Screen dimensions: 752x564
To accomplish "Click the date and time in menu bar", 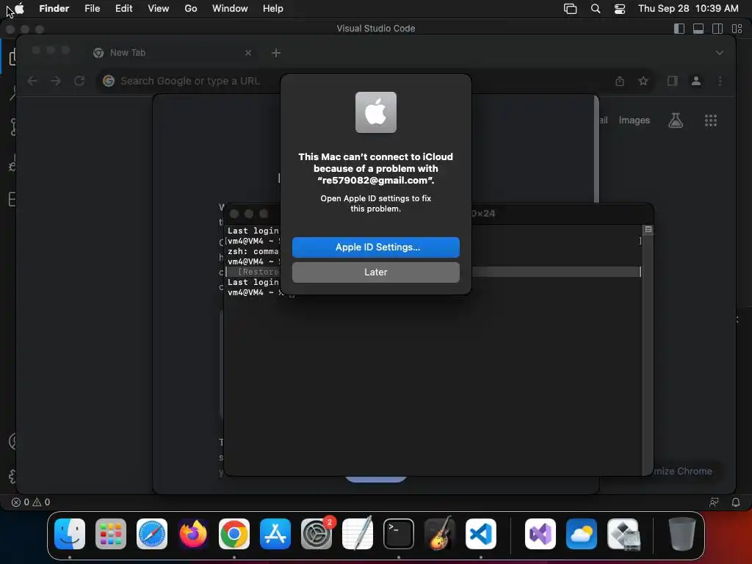I will [688, 8].
